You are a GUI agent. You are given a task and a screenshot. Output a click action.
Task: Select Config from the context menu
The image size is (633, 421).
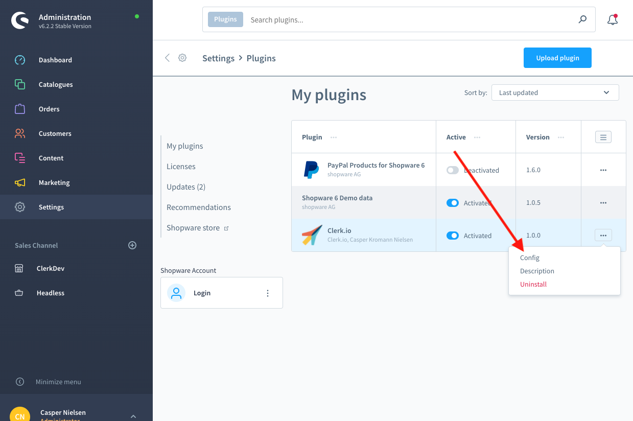tap(530, 258)
